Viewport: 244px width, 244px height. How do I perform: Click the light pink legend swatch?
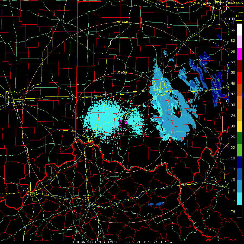coord(239,42)
